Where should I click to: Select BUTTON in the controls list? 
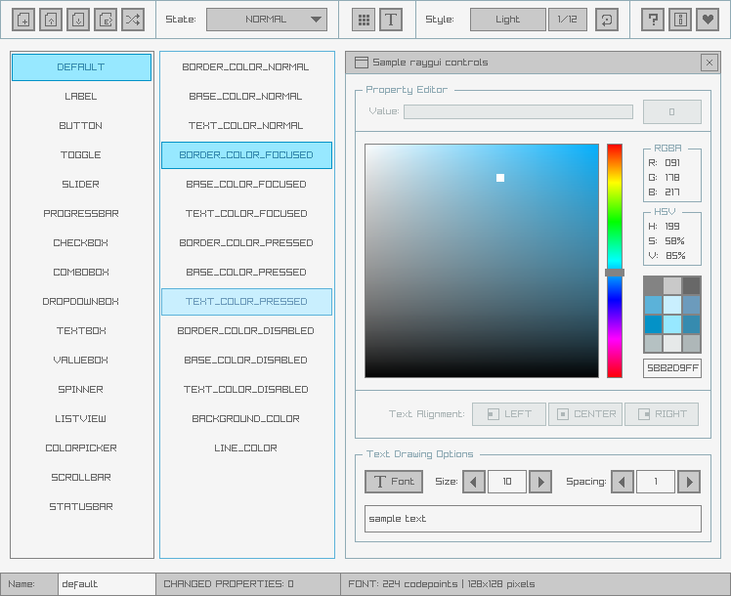81,126
